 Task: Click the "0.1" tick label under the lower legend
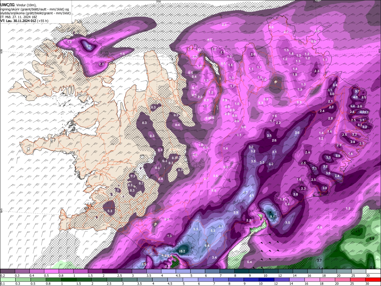2,284
